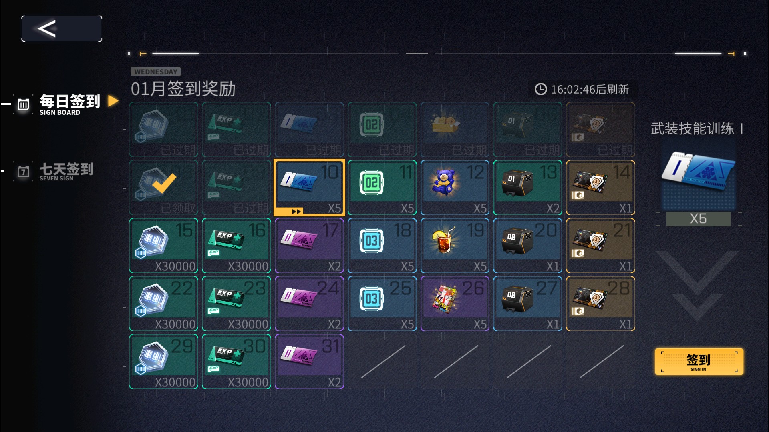Select the day 19 iced drink reward

[455, 246]
